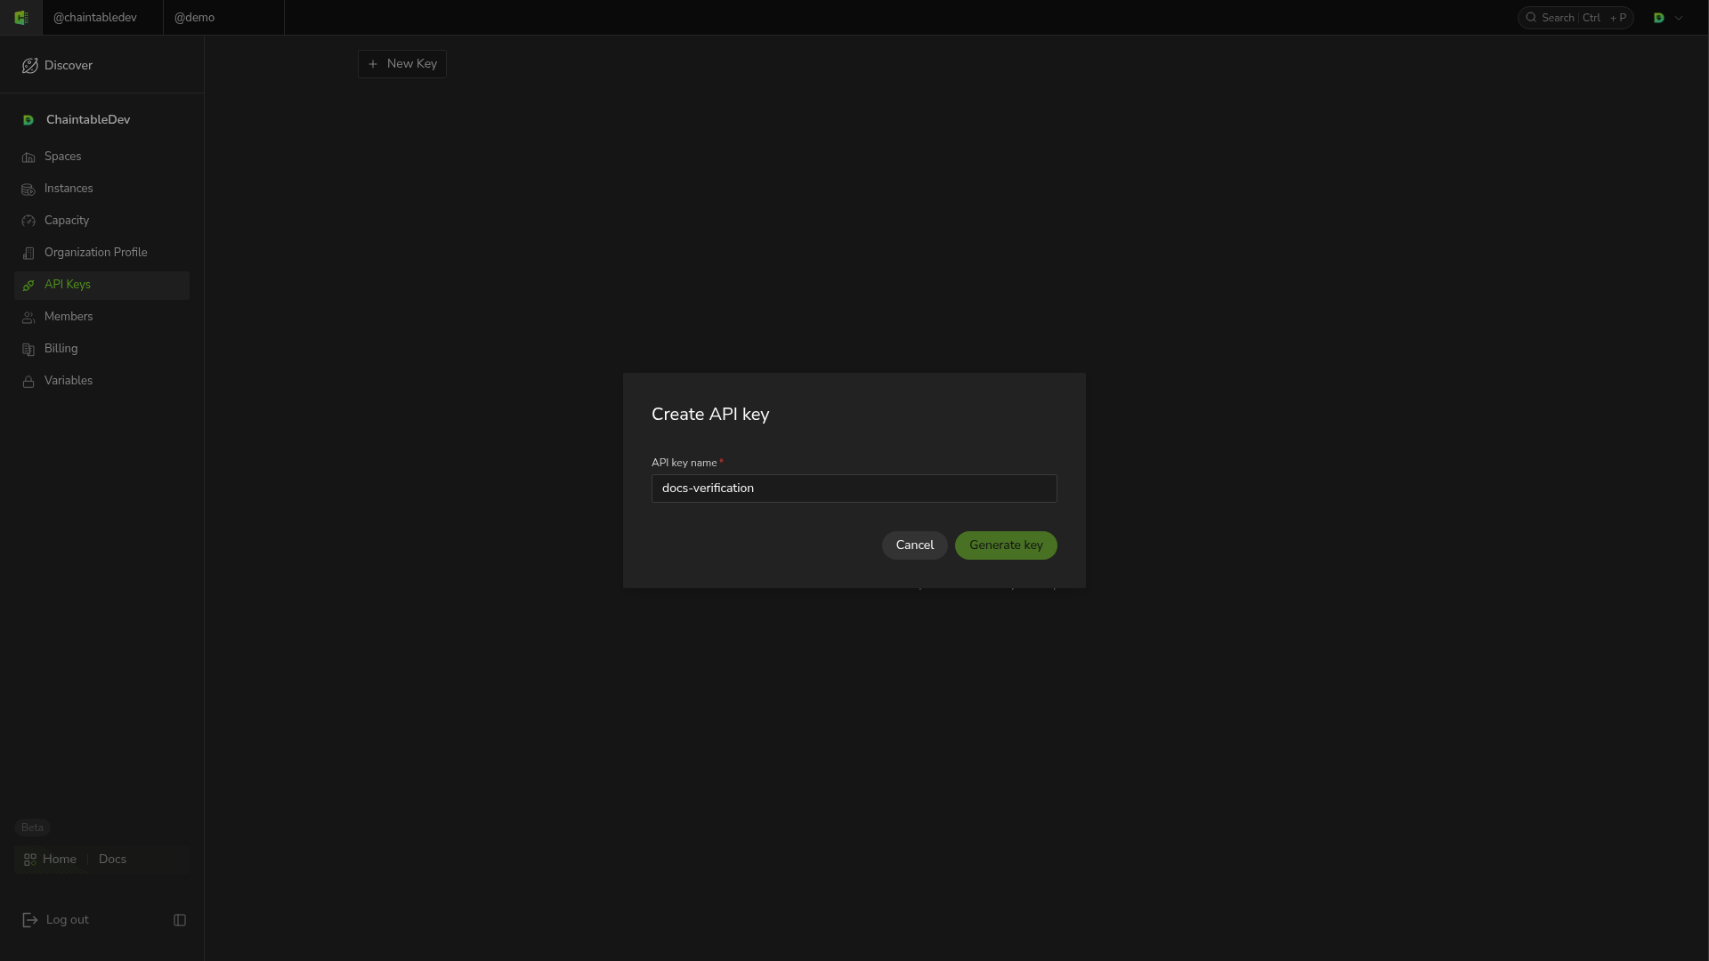Click the search magnifier icon
1709x961 pixels.
(1531, 18)
